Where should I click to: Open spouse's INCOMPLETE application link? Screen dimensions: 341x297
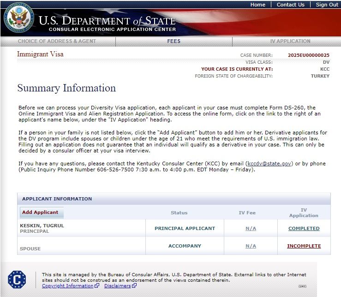pos(304,246)
